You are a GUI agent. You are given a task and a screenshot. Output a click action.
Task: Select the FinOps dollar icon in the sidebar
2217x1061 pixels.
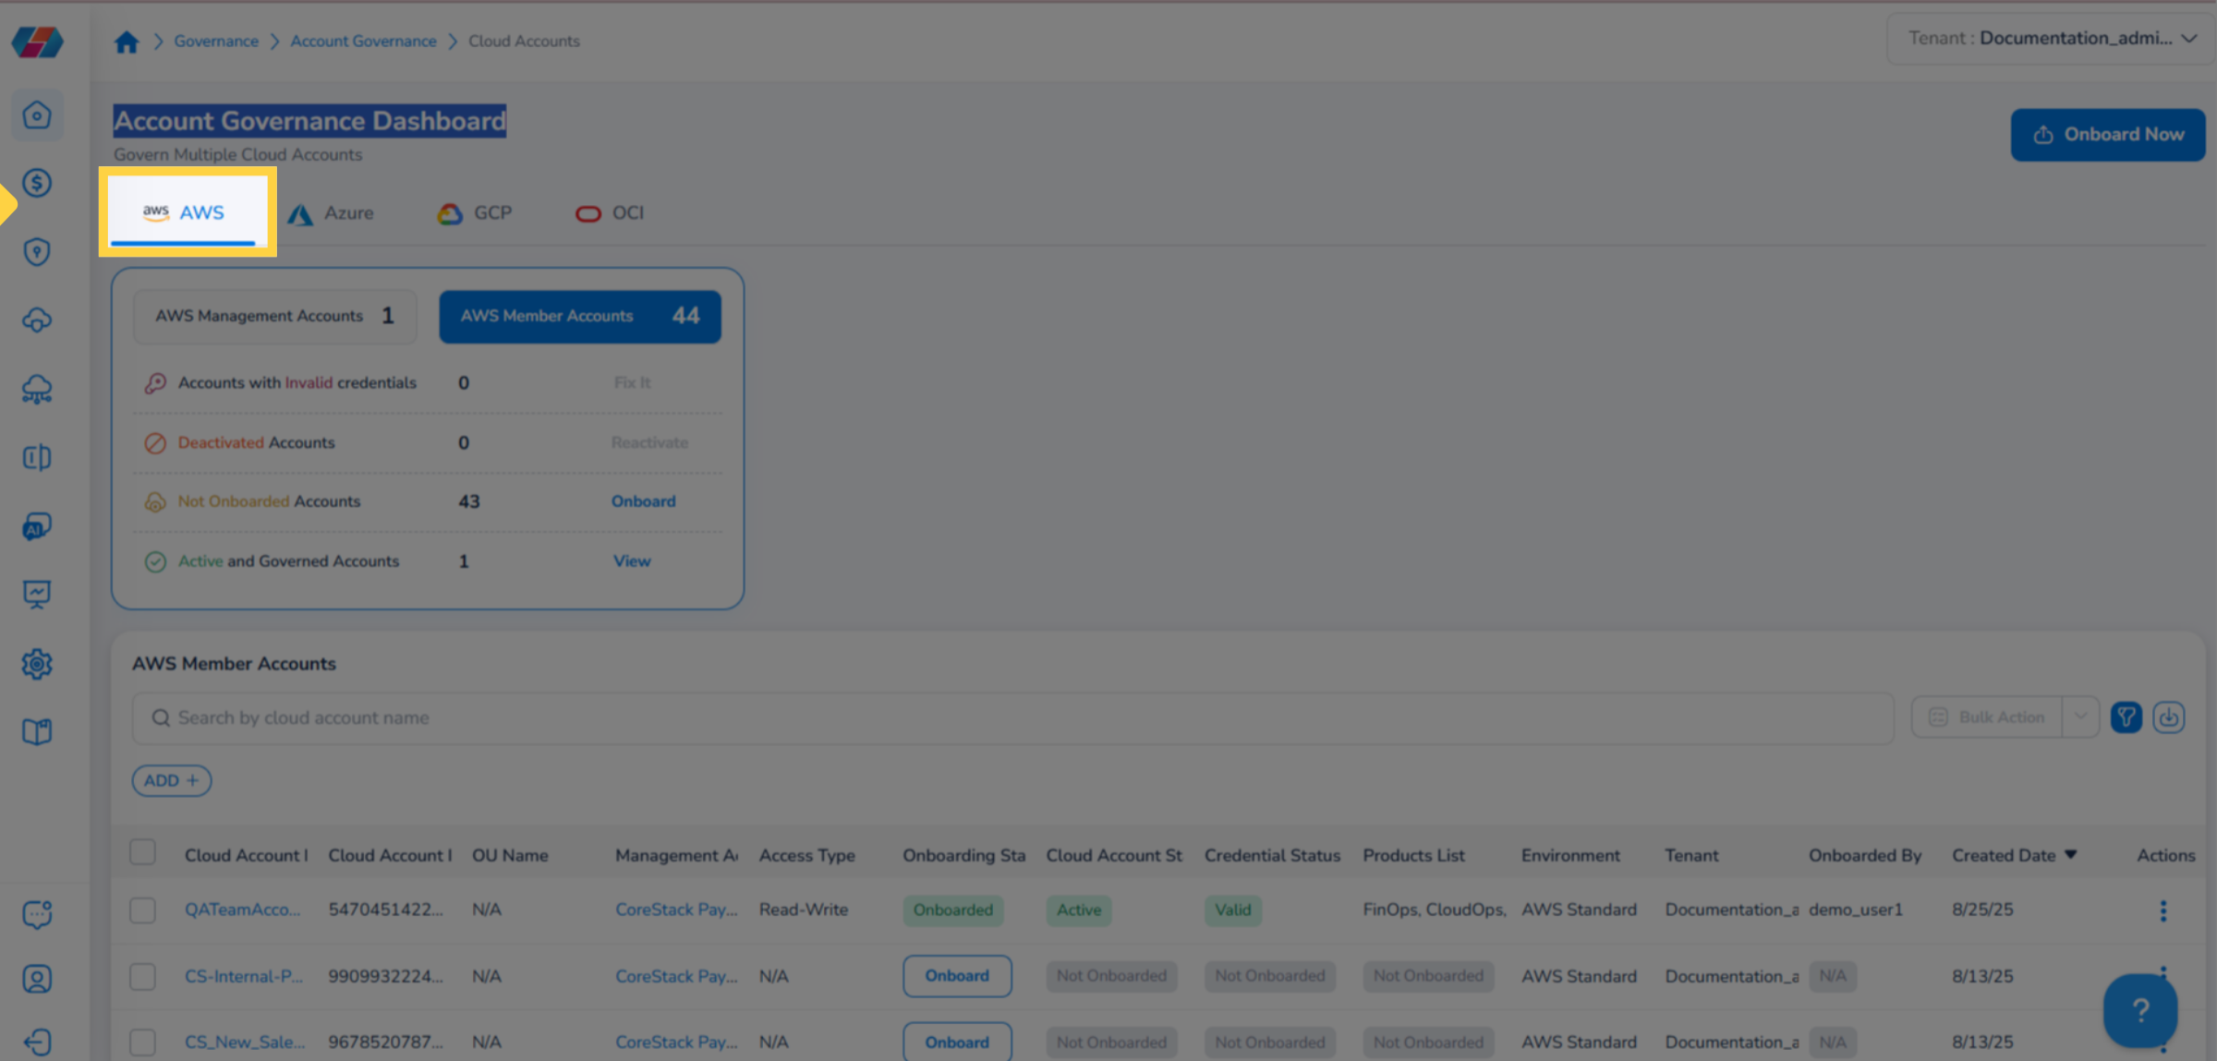click(37, 183)
